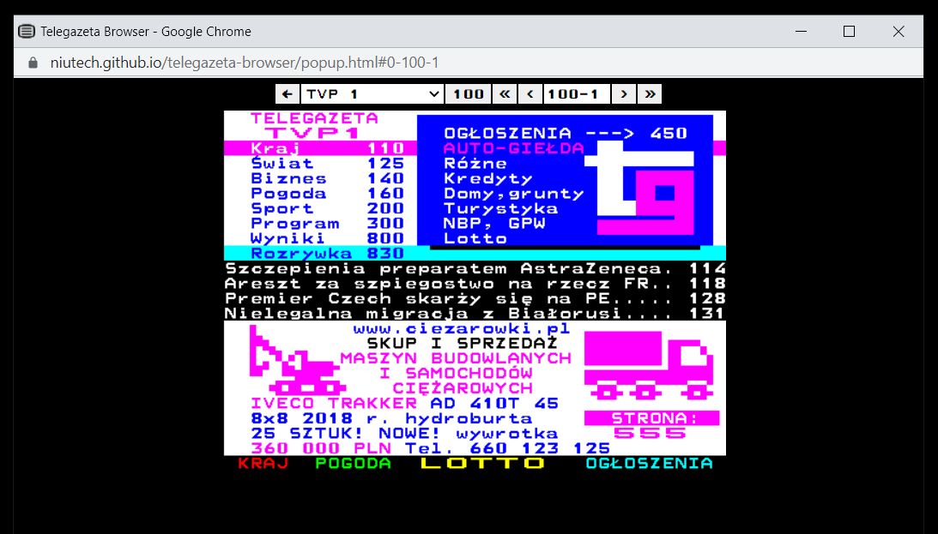
Task: Open the TVP 1 channel dropdown
Action: pos(372,94)
